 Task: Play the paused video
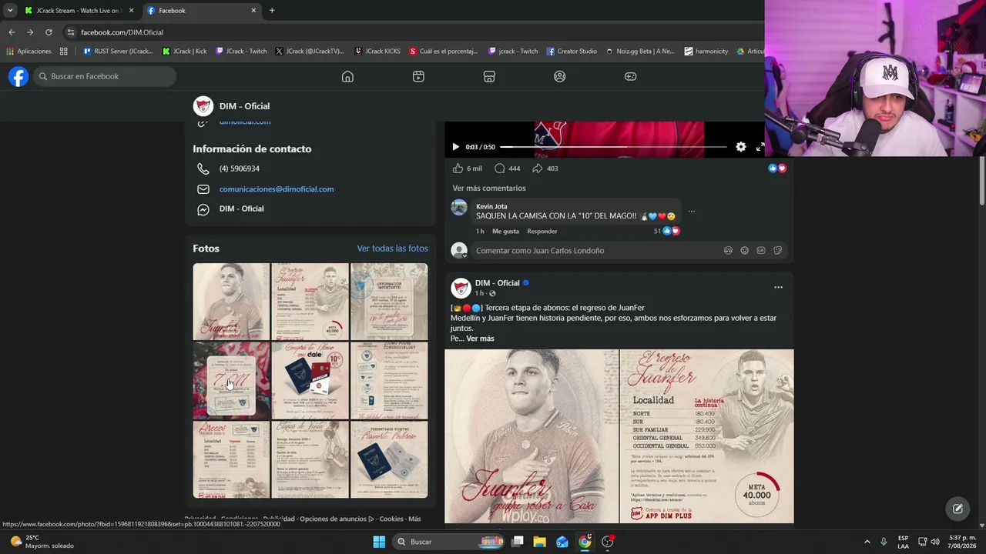click(455, 147)
